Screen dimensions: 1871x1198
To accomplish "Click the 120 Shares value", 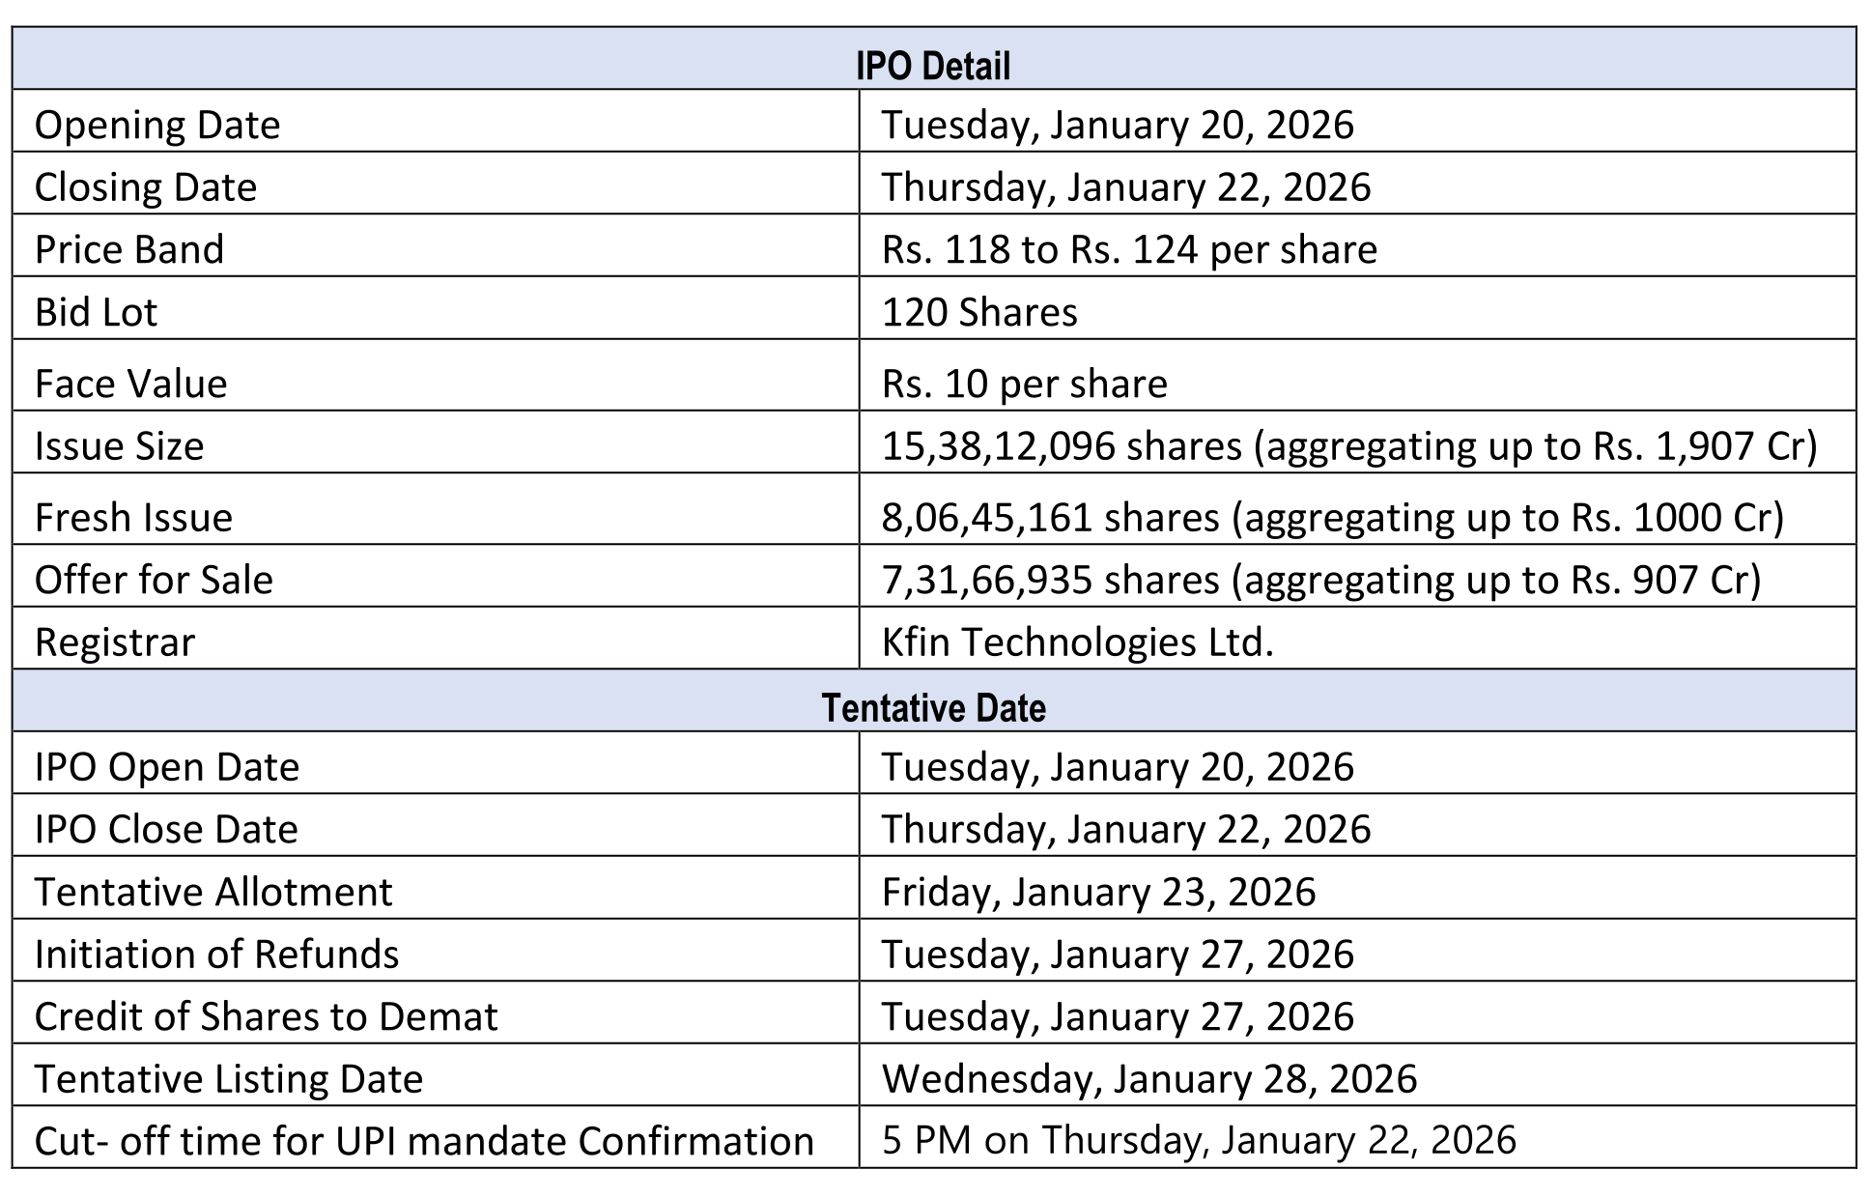I will 979,312.
